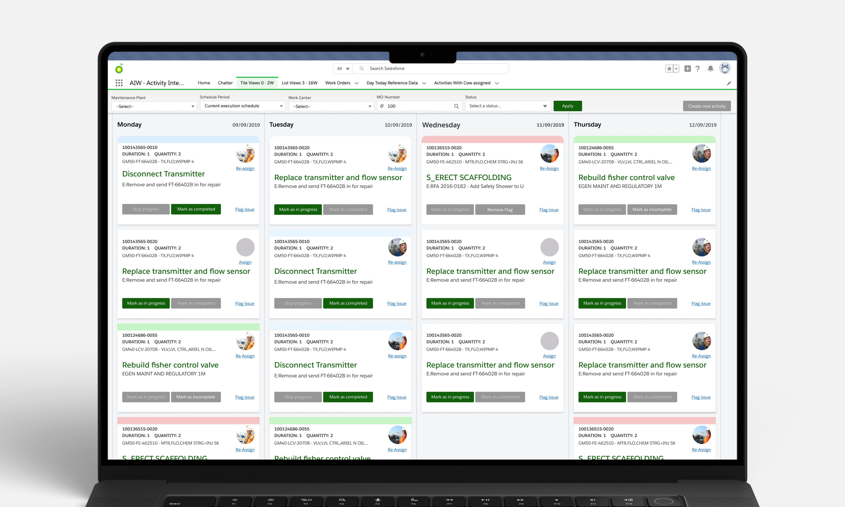Expand the Work Orders tab chevron
The height and width of the screenshot is (507, 845).
tap(357, 83)
